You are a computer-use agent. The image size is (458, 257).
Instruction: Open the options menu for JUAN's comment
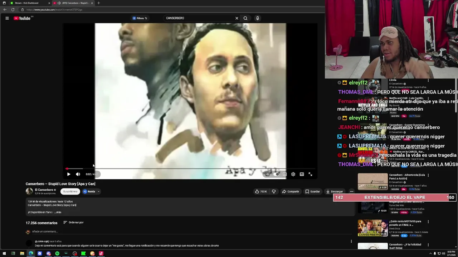pyautogui.click(x=351, y=241)
